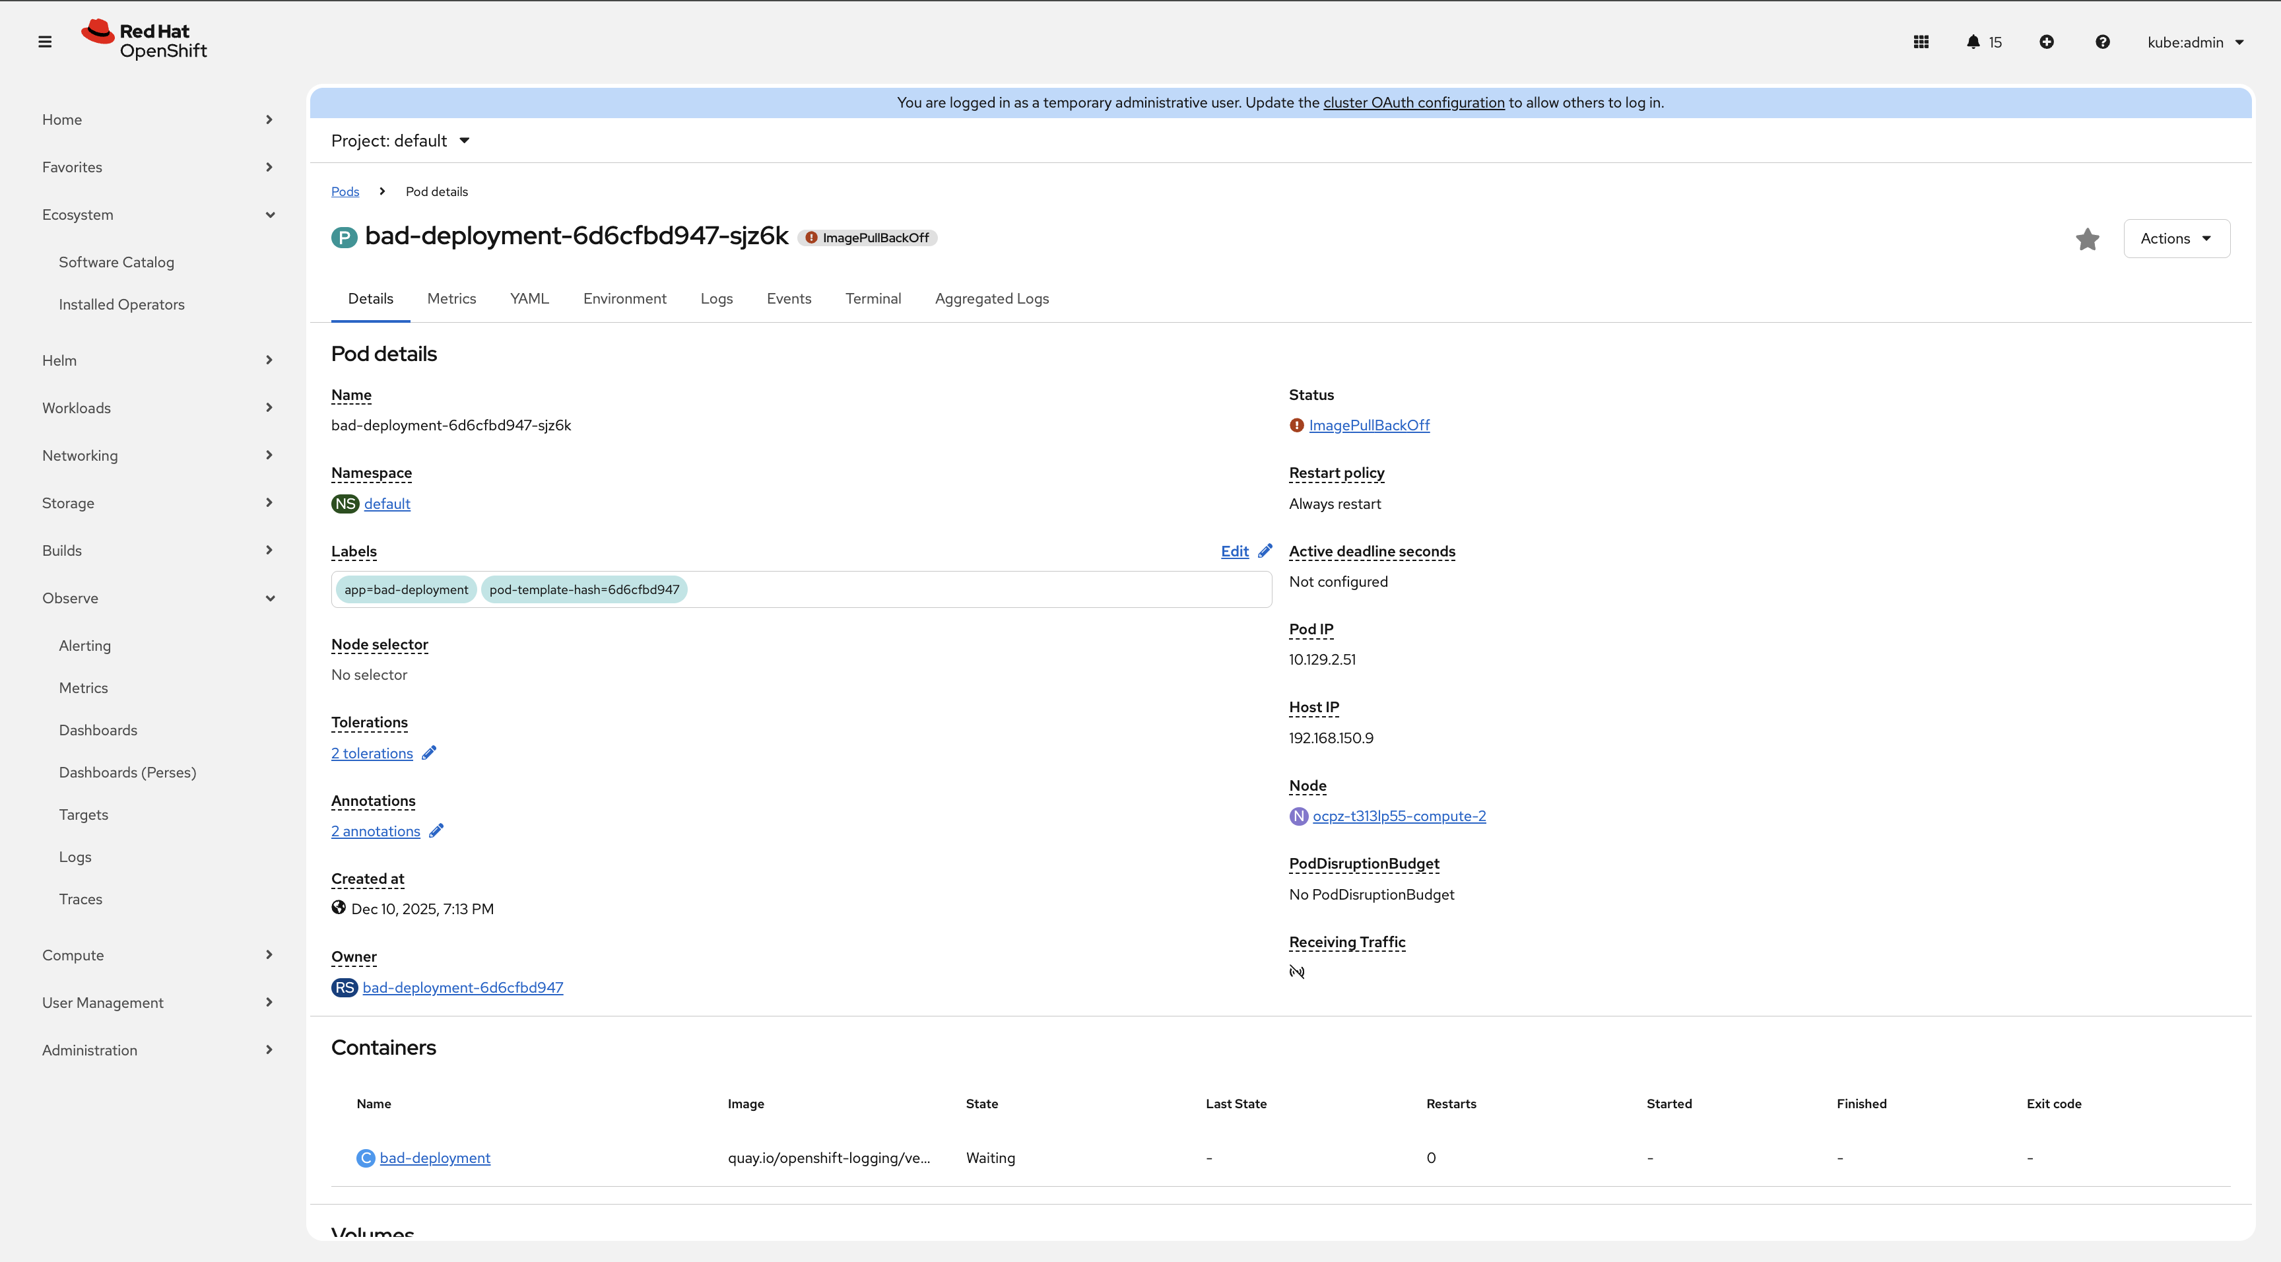Click pencil icon next to tolerations
This screenshot has height=1262, width=2281.
tap(428, 752)
